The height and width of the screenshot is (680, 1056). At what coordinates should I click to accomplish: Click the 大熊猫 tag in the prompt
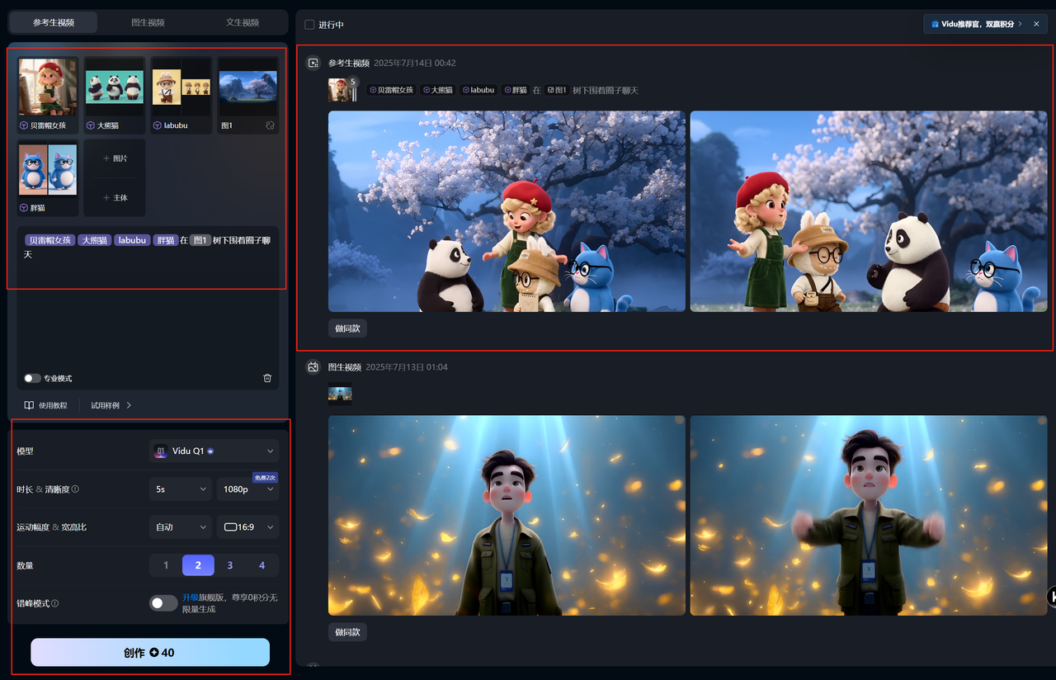[94, 240]
